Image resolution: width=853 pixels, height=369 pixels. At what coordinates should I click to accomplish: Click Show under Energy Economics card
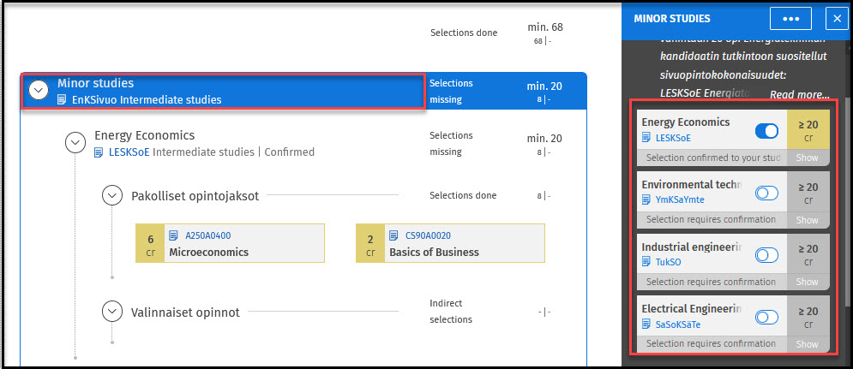[808, 158]
